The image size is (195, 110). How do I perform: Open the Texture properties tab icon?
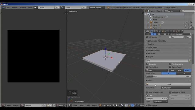tap(176, 31)
